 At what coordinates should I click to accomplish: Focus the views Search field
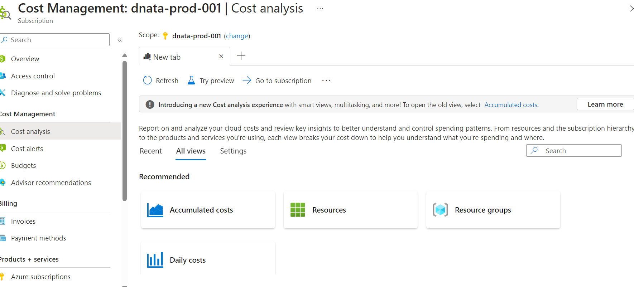click(574, 151)
